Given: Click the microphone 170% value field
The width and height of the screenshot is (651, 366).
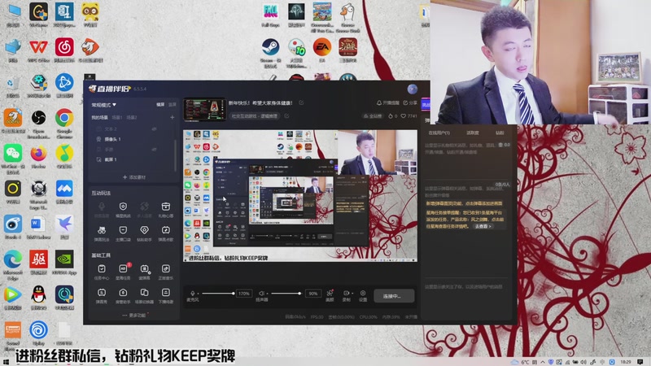Looking at the screenshot, I should coord(244,294).
